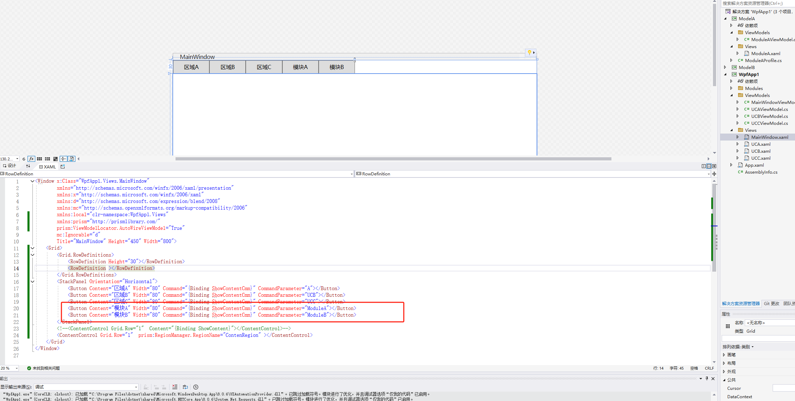Open the output source dropdown showing 调试
The width and height of the screenshot is (795, 401).
(86, 387)
